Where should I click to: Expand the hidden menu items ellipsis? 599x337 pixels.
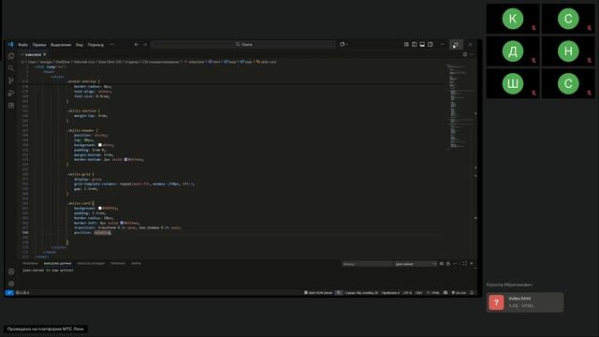(x=112, y=44)
